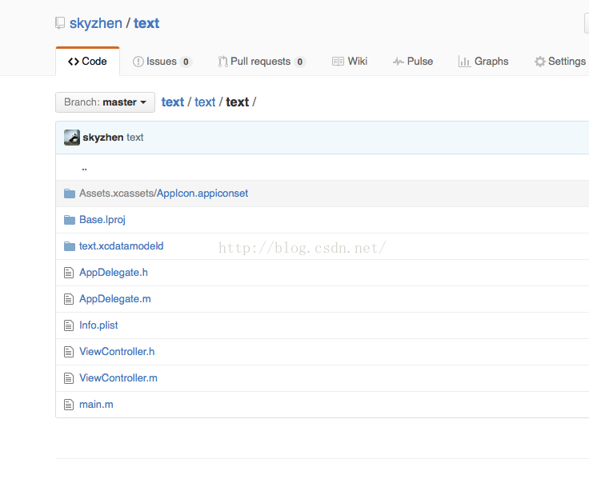589x479 pixels.
Task: Click file icon beside AppDelegate.h
Action: click(69, 273)
